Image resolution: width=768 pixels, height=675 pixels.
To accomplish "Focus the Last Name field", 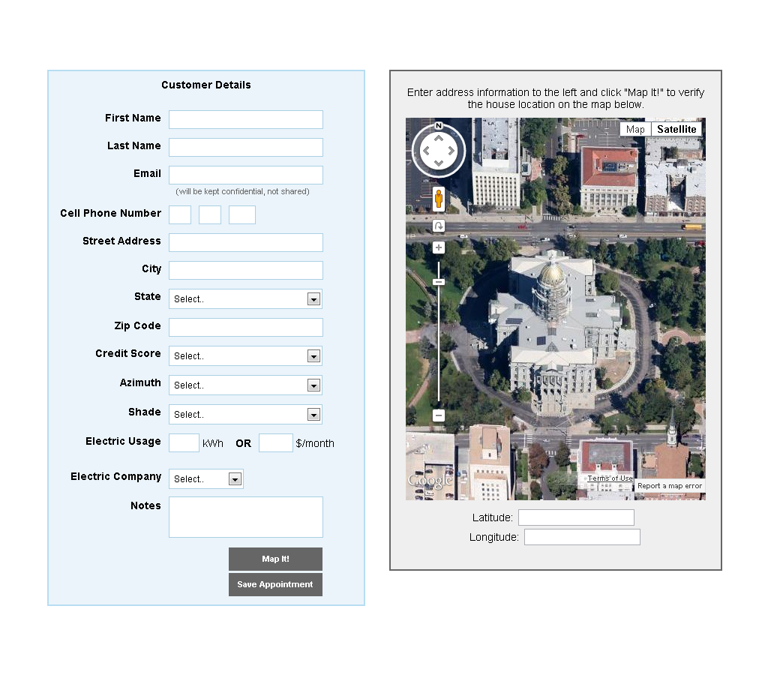I will [x=246, y=148].
